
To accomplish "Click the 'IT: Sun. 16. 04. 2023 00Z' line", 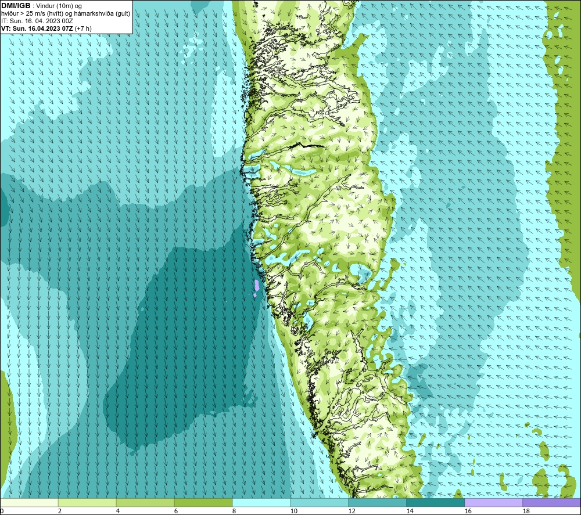I will (37, 21).
